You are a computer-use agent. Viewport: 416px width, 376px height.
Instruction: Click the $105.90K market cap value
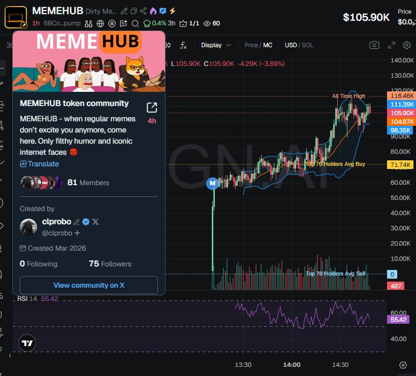coord(366,17)
